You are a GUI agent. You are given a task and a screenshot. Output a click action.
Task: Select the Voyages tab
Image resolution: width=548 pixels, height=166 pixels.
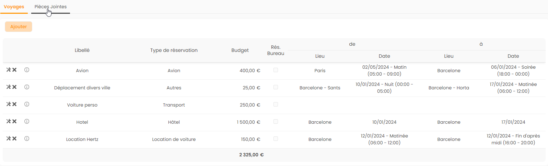(x=14, y=7)
